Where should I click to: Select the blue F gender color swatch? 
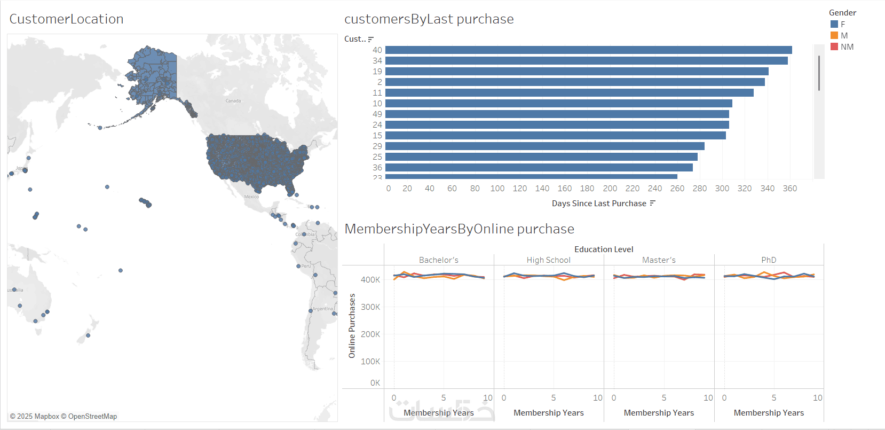pyautogui.click(x=834, y=24)
